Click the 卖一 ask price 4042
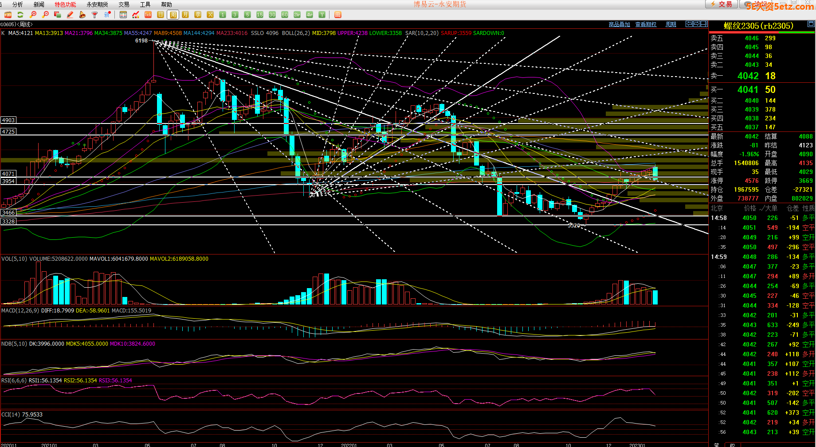This screenshot has width=816, height=447. click(748, 76)
